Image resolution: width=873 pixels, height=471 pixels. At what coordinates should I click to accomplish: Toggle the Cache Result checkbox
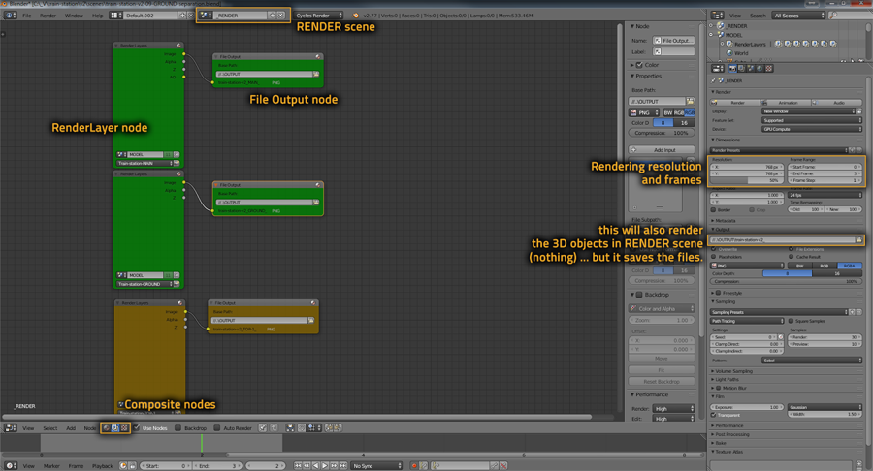pos(792,257)
